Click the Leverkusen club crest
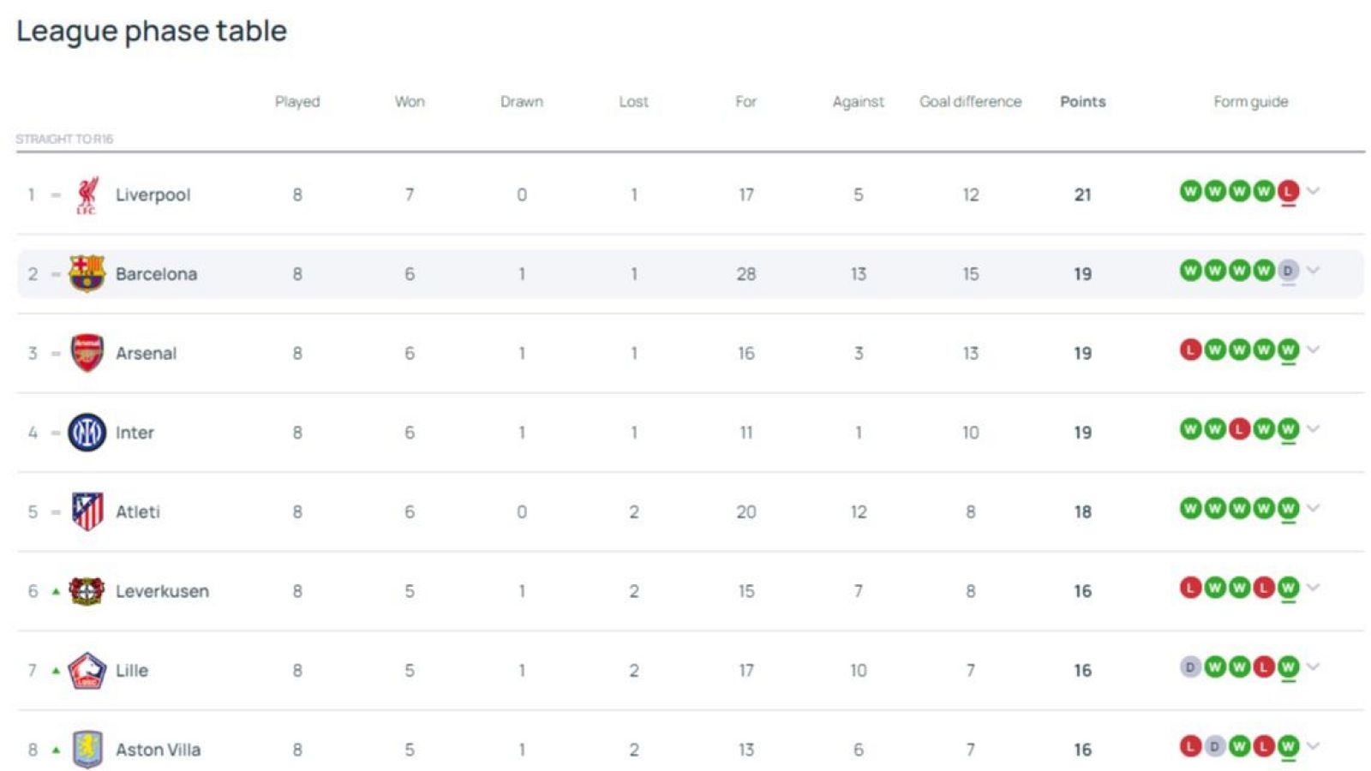Image resolution: width=1371 pixels, height=771 pixels. tap(87, 590)
